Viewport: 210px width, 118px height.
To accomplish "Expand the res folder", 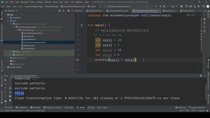I will [x=8, y=61].
